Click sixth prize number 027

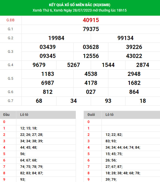coord(91,92)
